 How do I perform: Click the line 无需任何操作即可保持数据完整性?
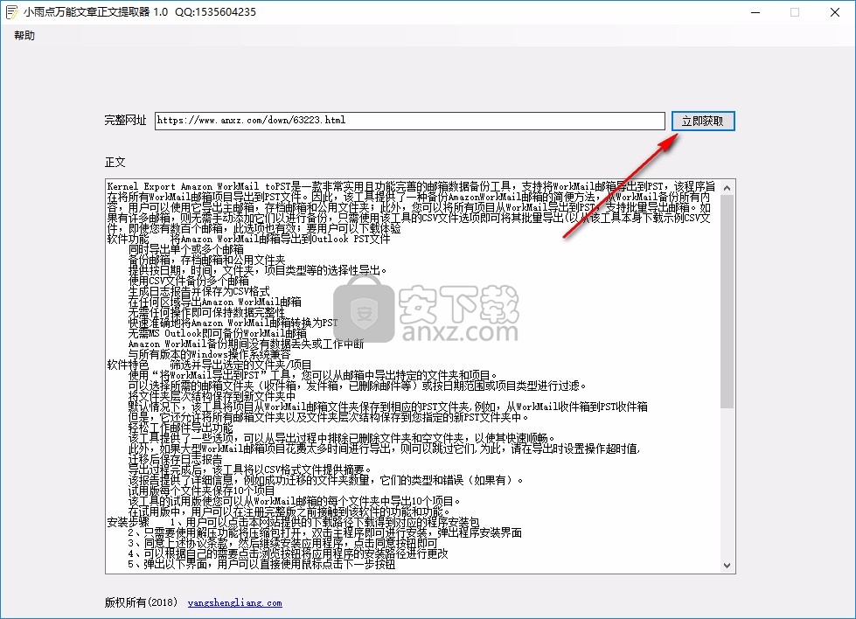[206, 312]
